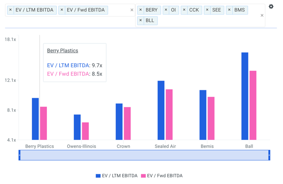Click the Crown axis label

123,146
